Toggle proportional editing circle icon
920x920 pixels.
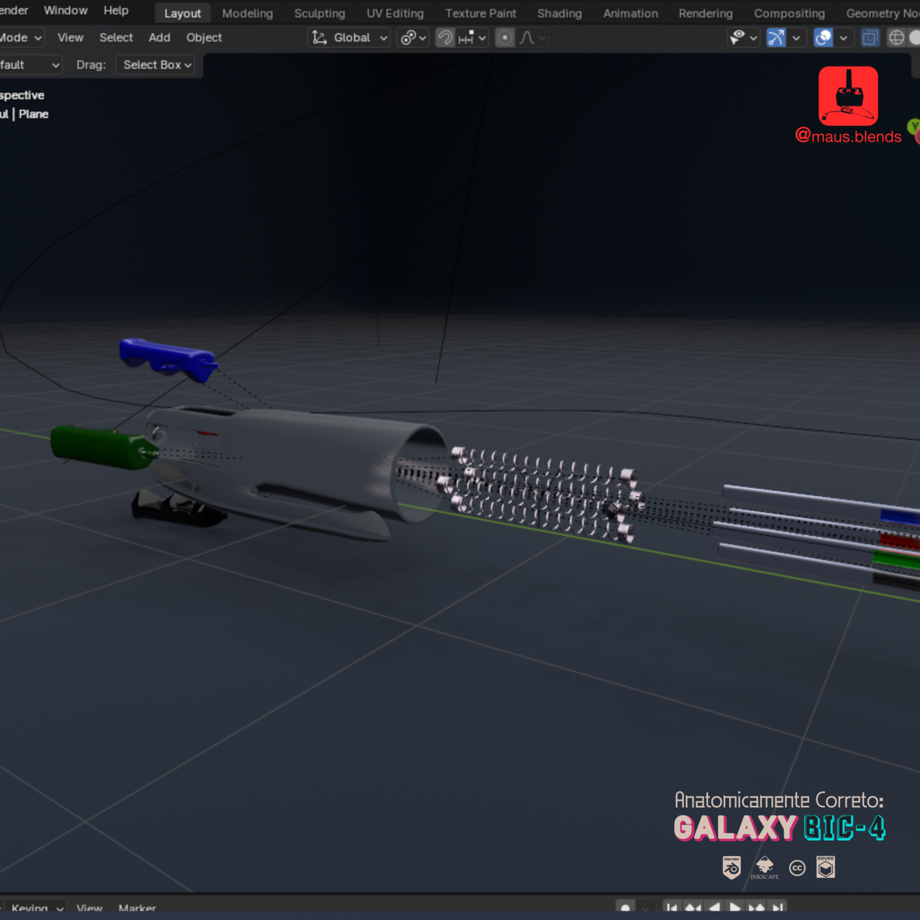pyautogui.click(x=505, y=37)
